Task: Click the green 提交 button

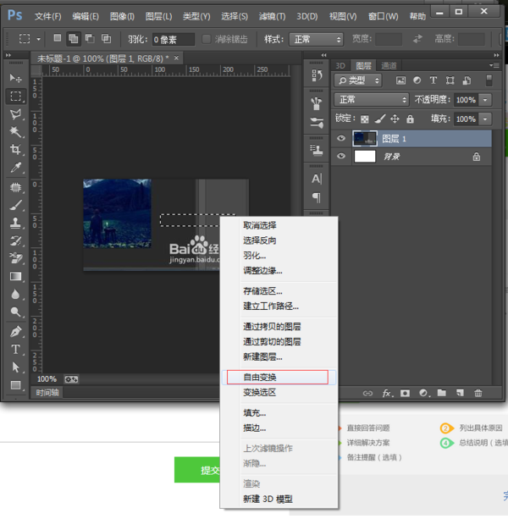Action: click(x=197, y=470)
